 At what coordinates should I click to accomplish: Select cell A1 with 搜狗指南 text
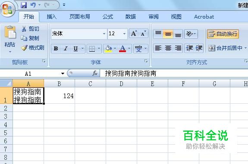pyautogui.click(x=28, y=96)
